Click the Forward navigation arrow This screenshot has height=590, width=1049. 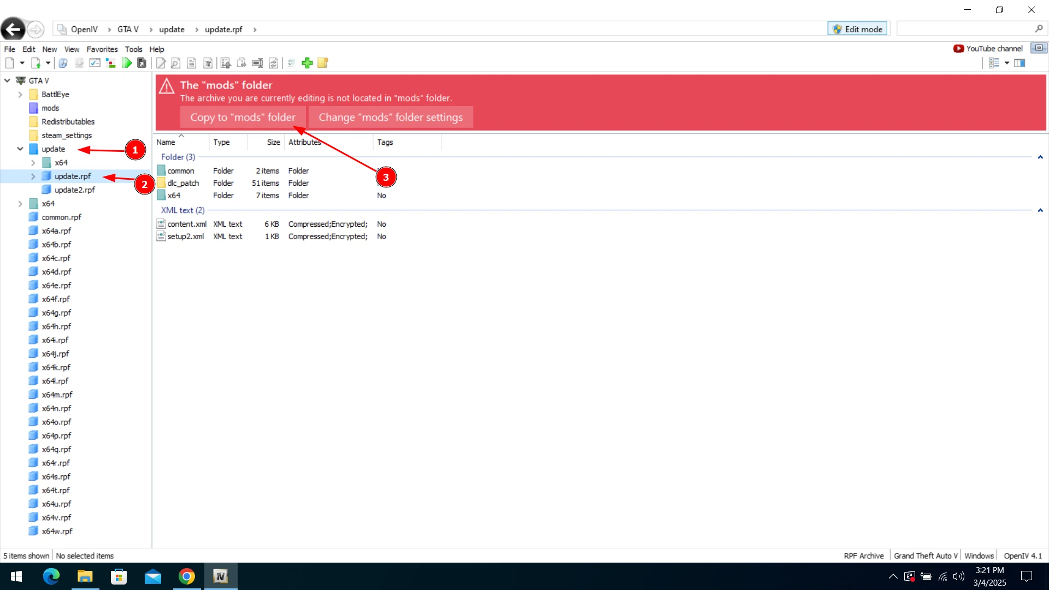click(36, 29)
